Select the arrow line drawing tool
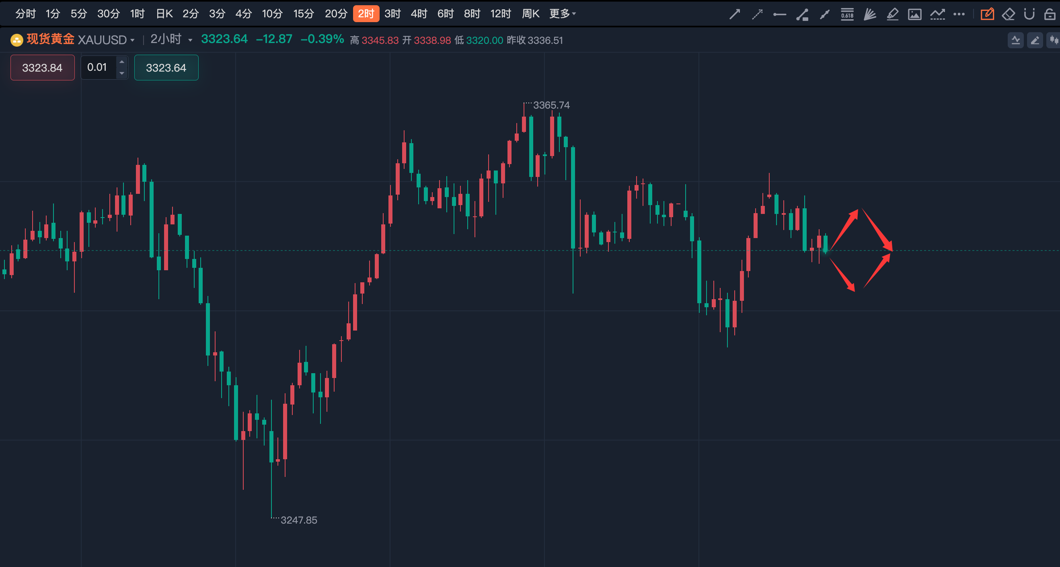Screen dimensions: 1060x567 coord(735,14)
